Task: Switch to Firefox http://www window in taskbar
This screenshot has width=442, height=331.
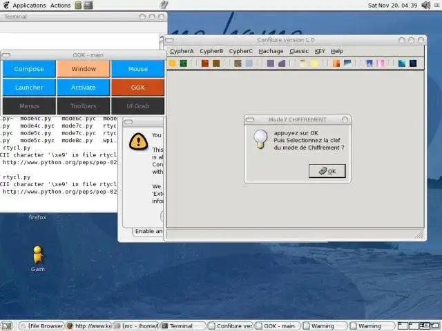Action: (89, 326)
